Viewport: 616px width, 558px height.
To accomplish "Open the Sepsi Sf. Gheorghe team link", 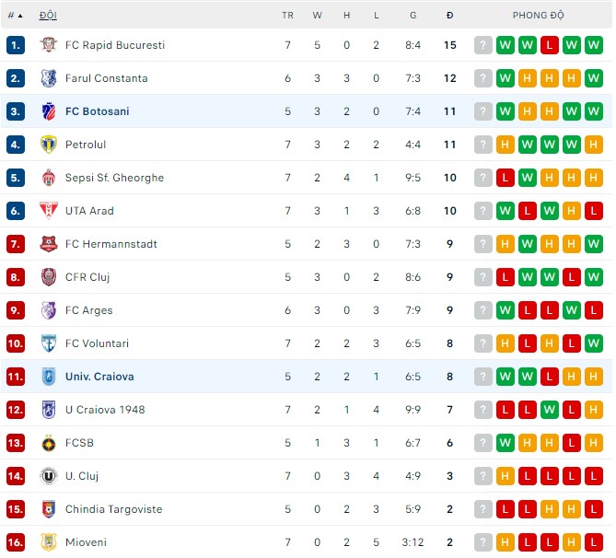I will [114, 178].
